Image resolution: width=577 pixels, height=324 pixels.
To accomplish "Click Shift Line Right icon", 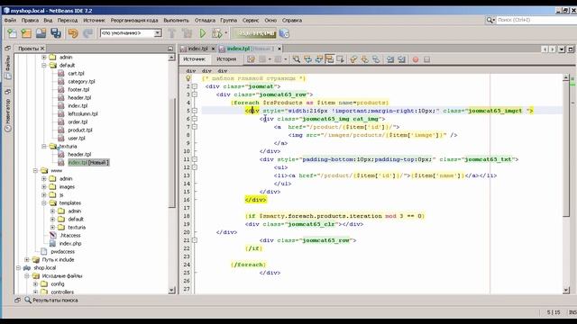I will (401, 59).
